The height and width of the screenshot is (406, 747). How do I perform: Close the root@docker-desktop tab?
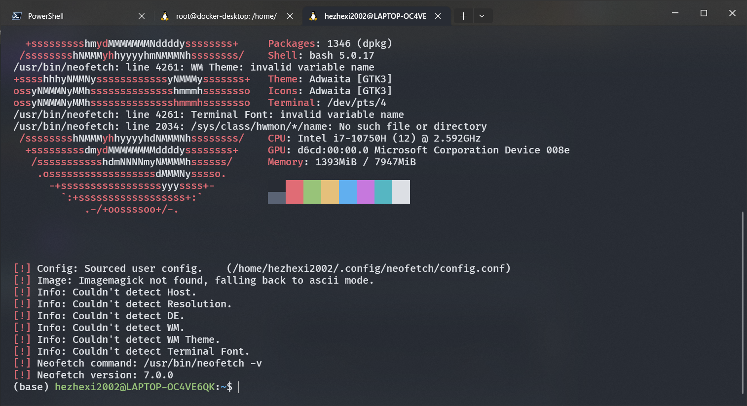[290, 16]
